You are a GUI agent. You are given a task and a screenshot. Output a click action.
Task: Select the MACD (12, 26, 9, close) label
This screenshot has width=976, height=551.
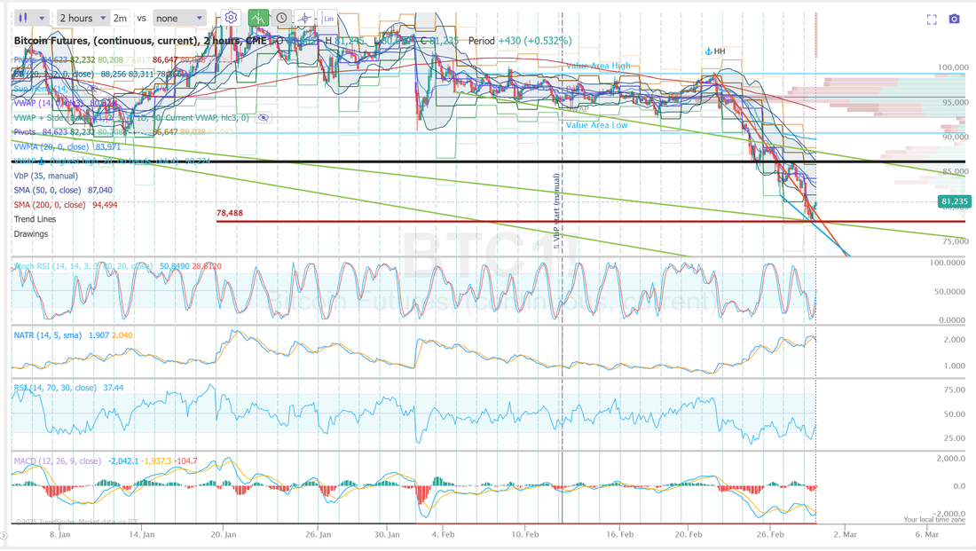pos(58,460)
